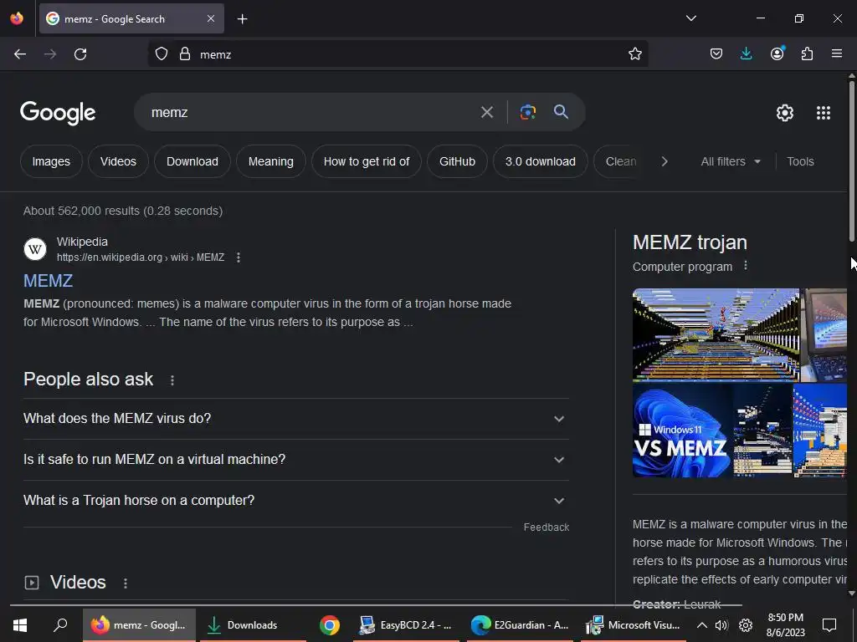This screenshot has height=642, width=857.
Task: Switch to EasyBCD 2.4 taskbar window
Action: [x=406, y=625]
